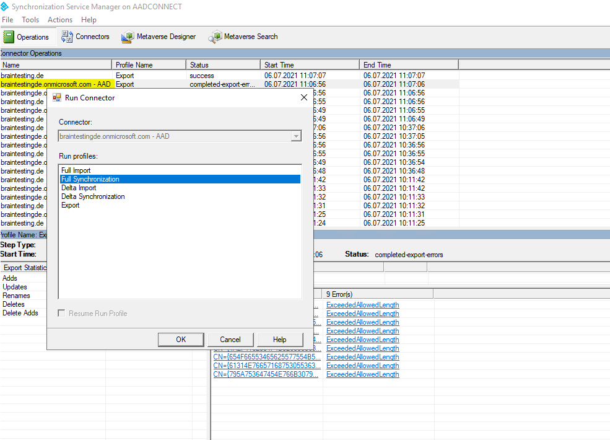This screenshot has height=440, width=610.
Task: Open the File menu
Action: tap(7, 19)
